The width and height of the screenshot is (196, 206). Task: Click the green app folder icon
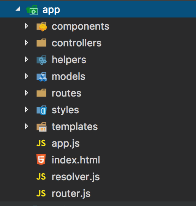[32, 10]
